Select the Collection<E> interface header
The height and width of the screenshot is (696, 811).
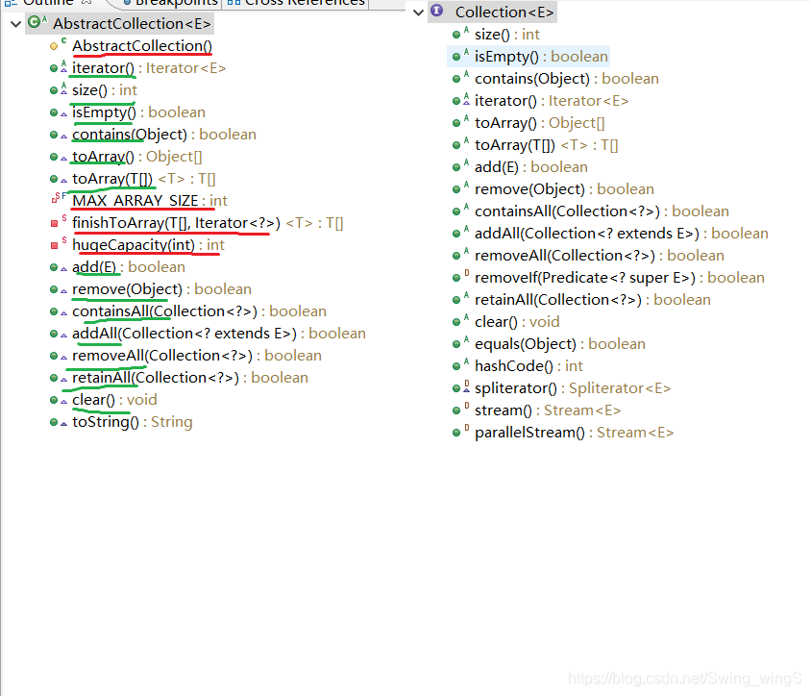504,12
